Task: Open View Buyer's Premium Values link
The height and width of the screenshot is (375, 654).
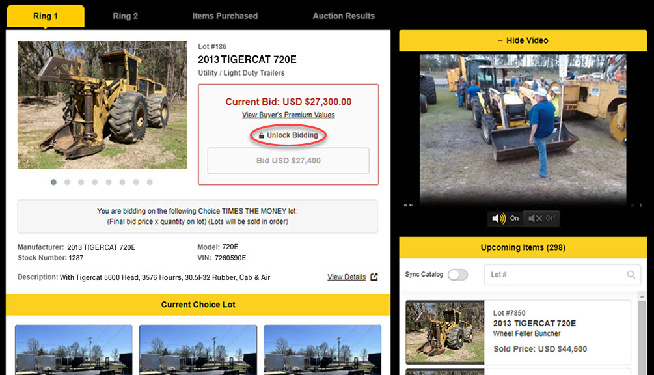Action: pos(288,115)
